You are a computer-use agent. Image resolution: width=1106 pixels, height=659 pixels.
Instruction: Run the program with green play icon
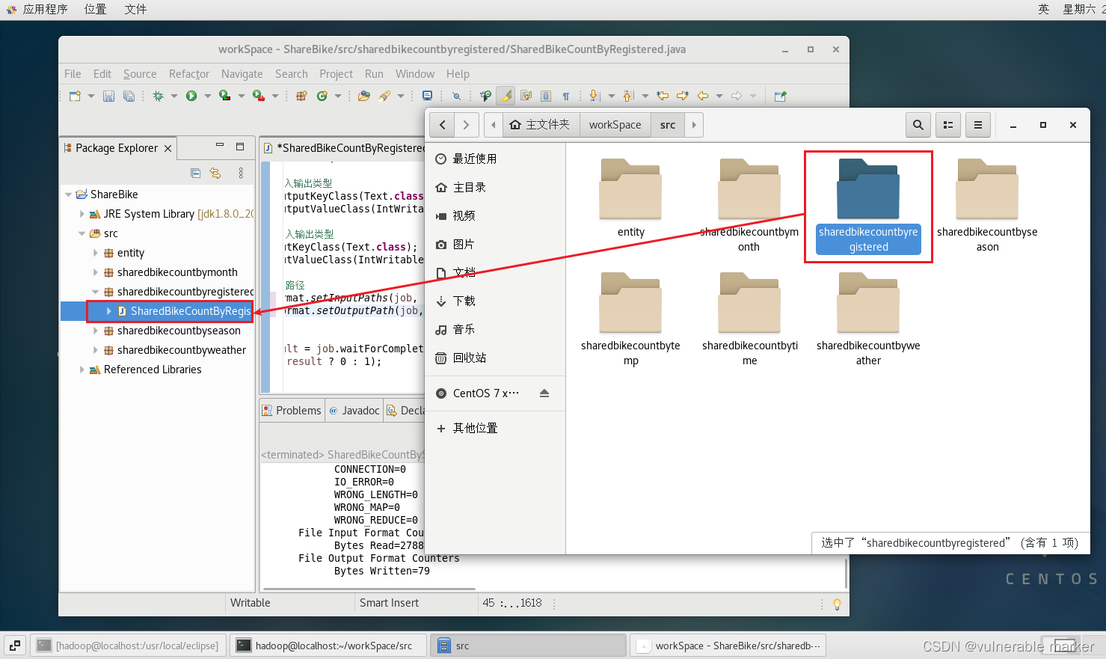coord(191,96)
